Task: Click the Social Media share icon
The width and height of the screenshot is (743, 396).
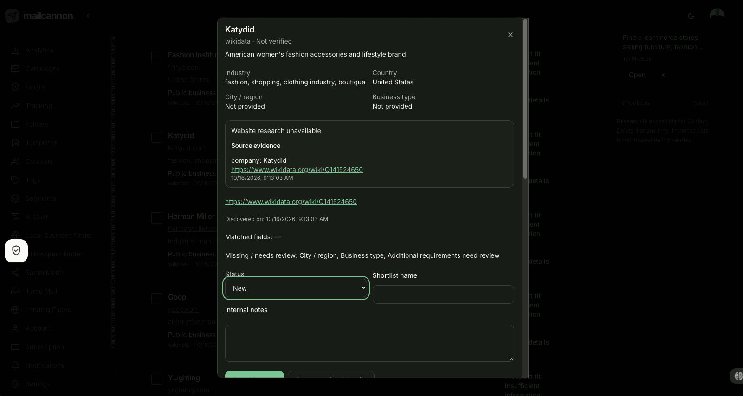Action: (x=15, y=273)
